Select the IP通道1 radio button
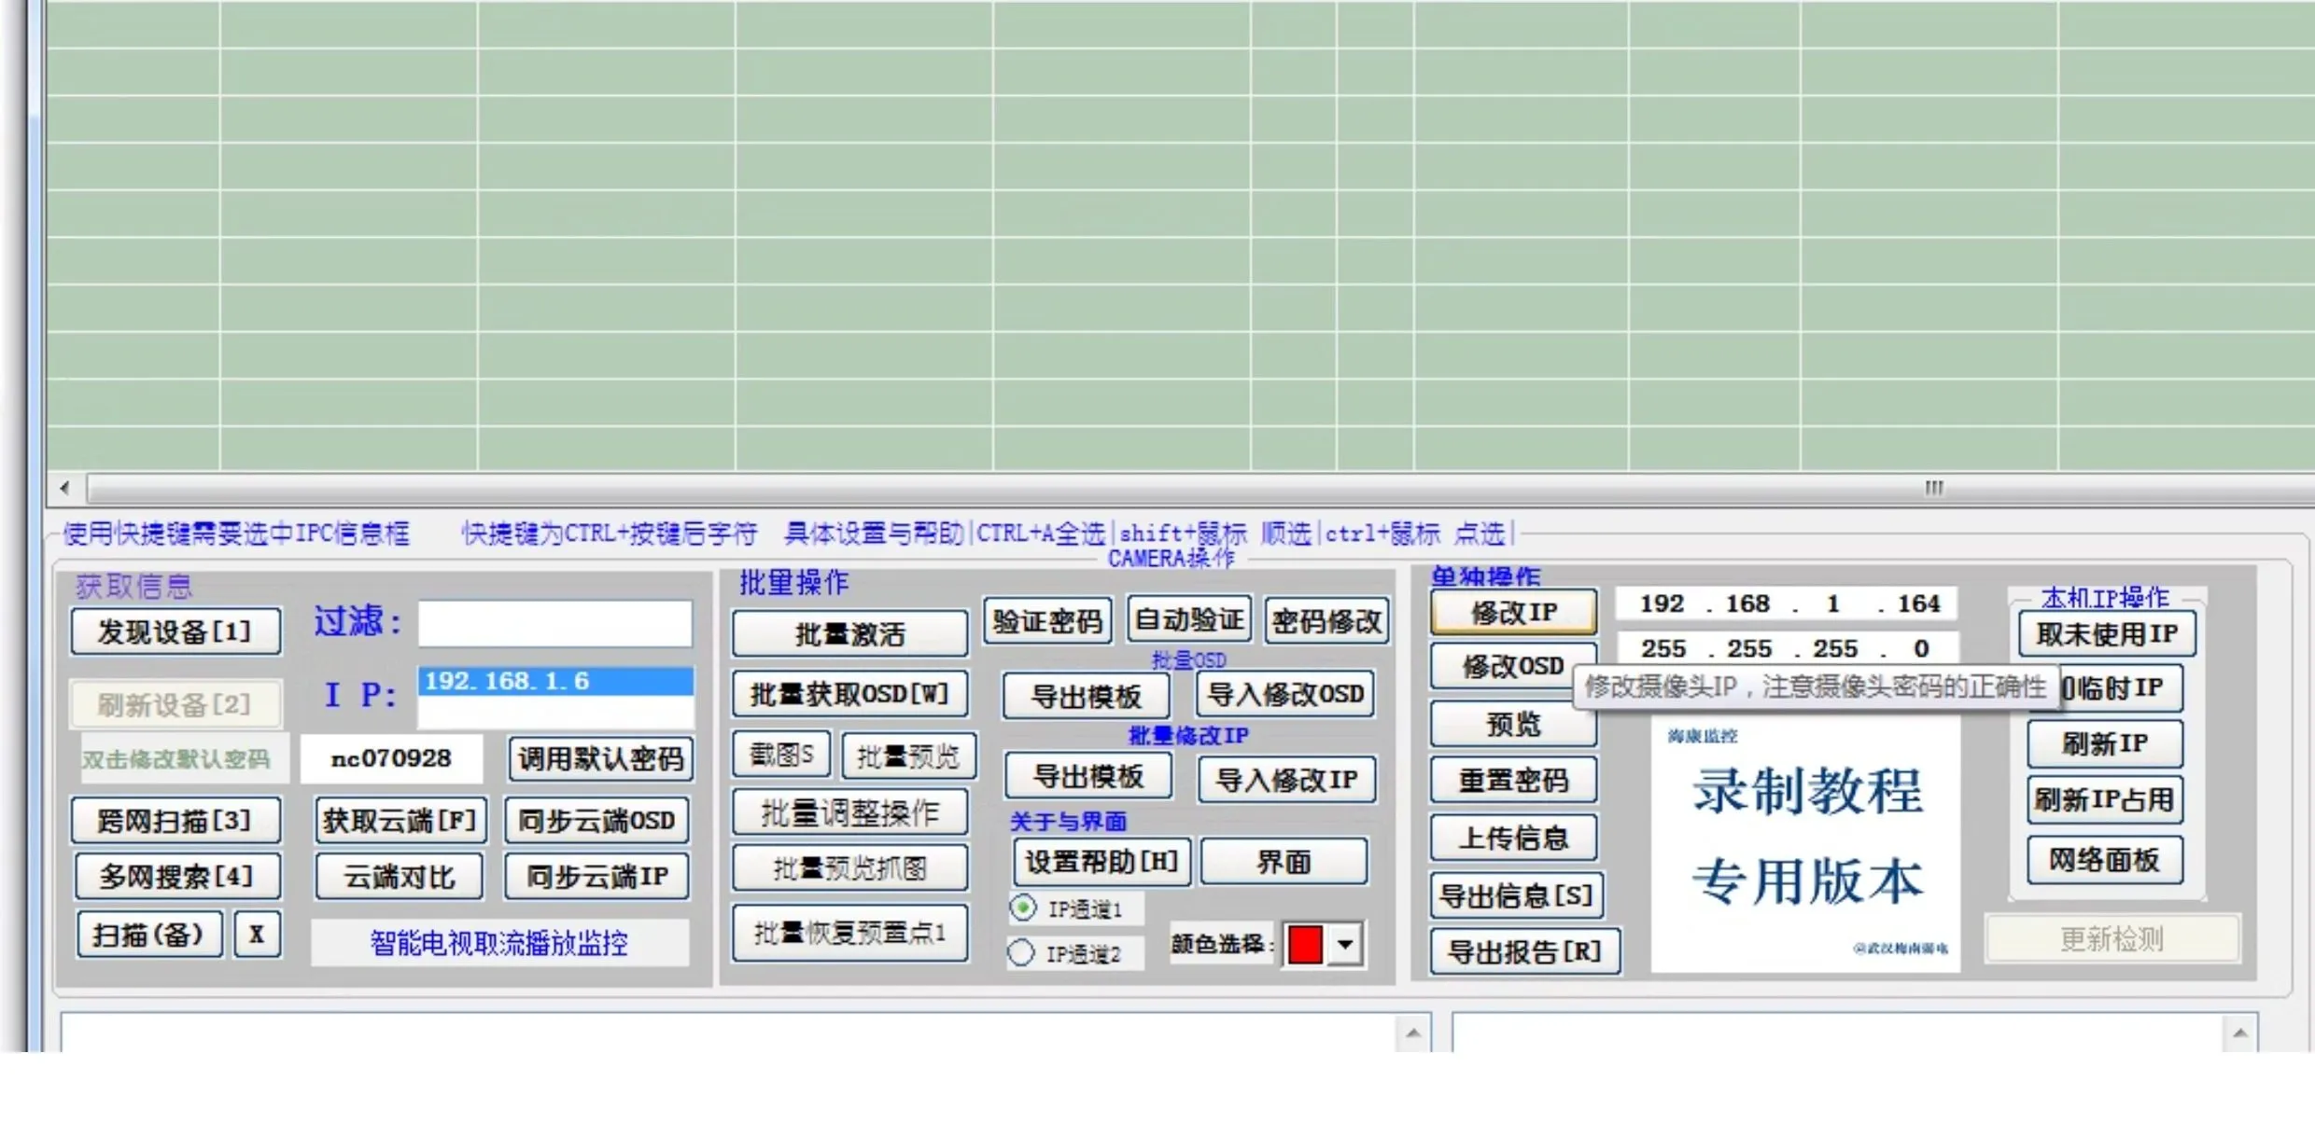 (1023, 908)
